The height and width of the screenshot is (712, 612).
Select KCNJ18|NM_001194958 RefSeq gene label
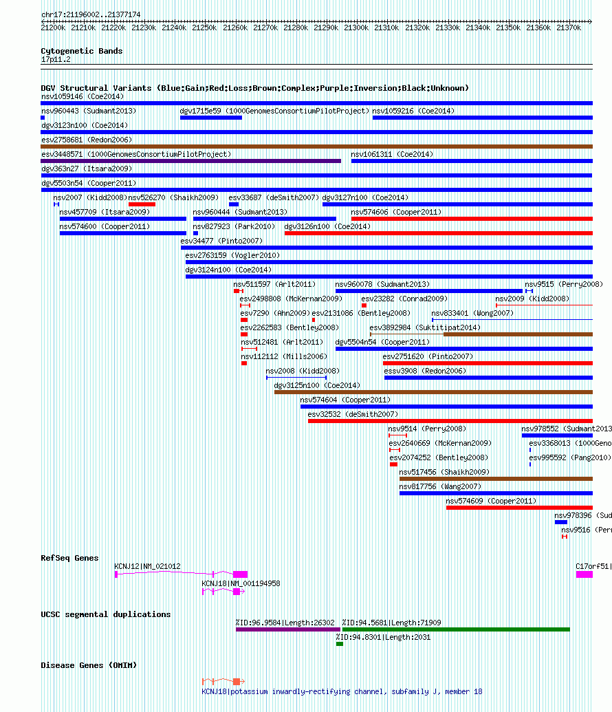(241, 584)
